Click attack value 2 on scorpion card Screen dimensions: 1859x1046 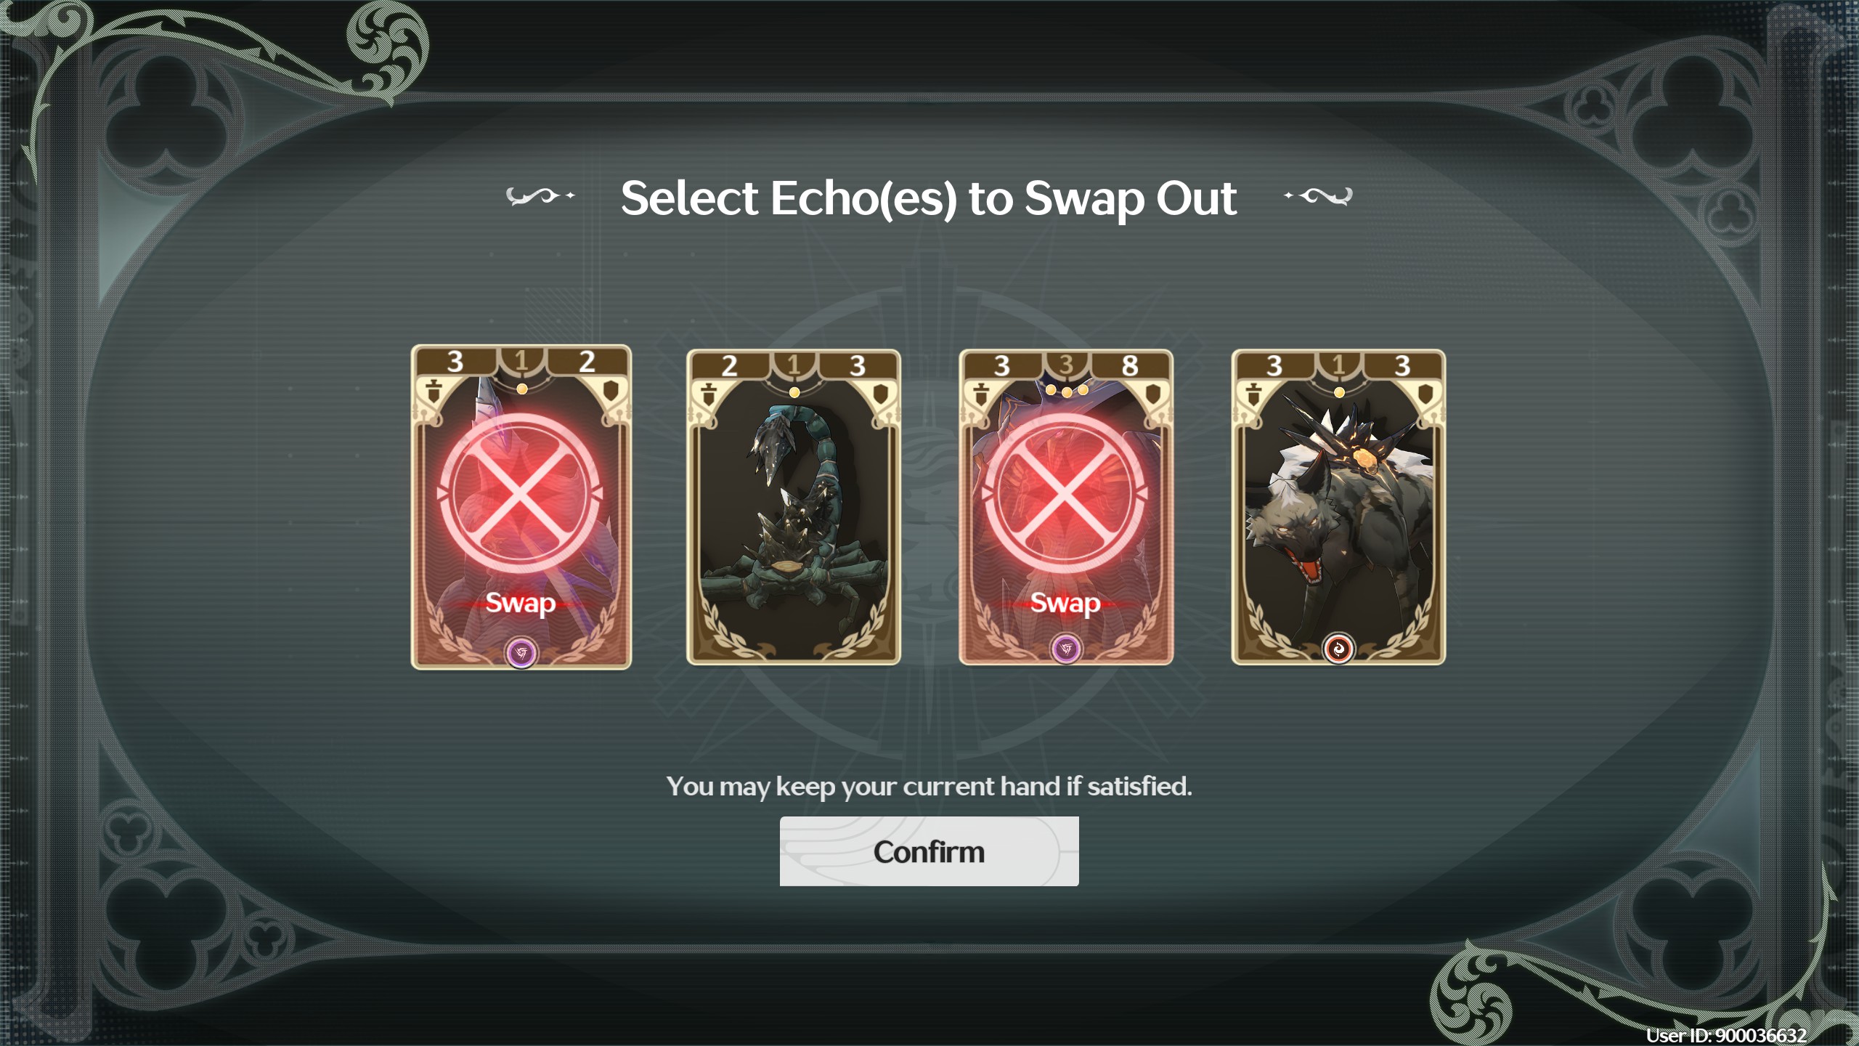tap(729, 365)
